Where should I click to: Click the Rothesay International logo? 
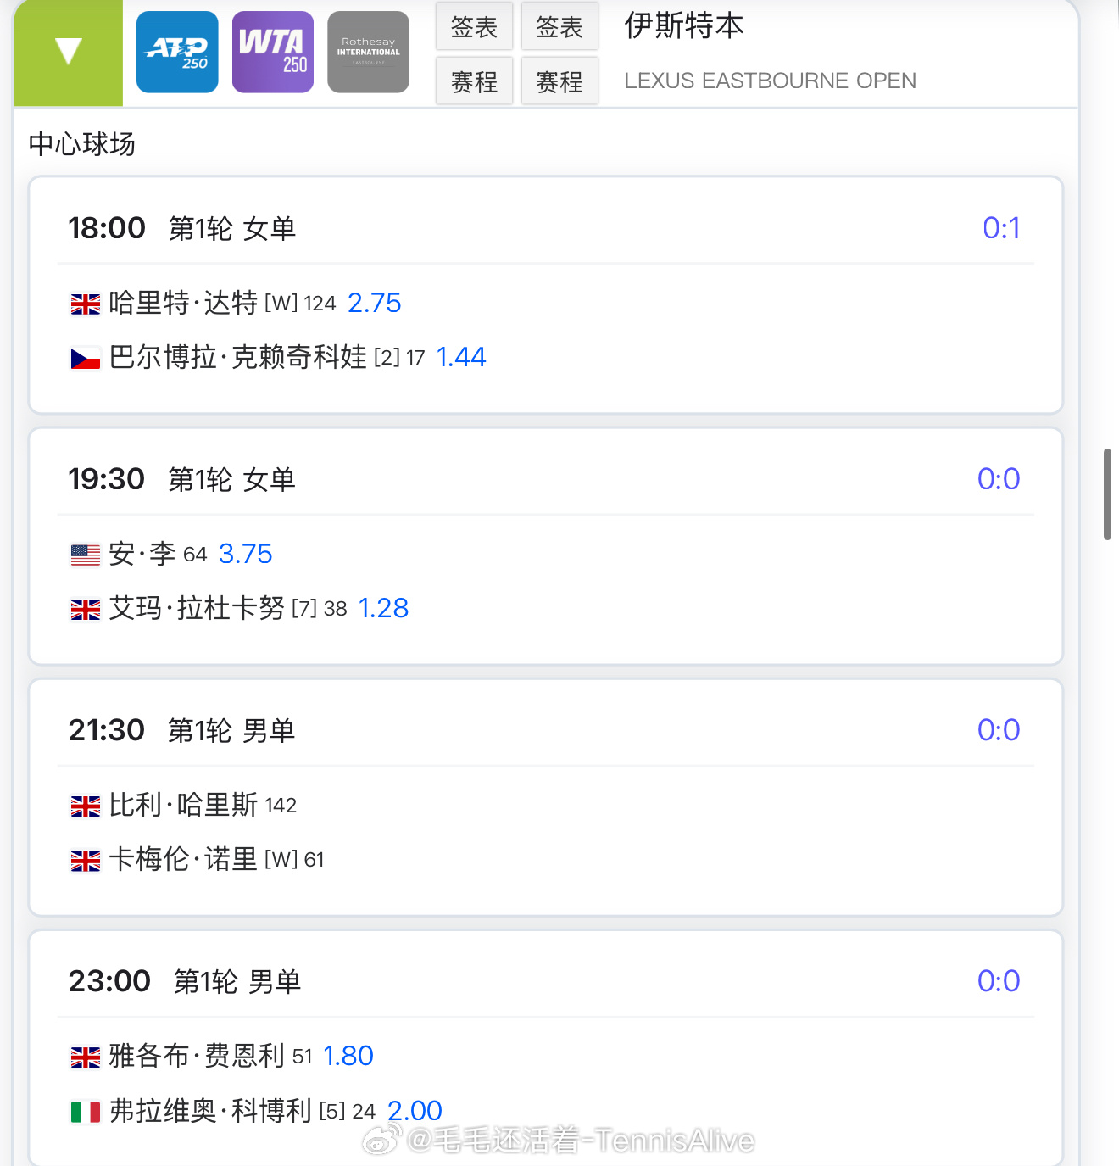369,52
